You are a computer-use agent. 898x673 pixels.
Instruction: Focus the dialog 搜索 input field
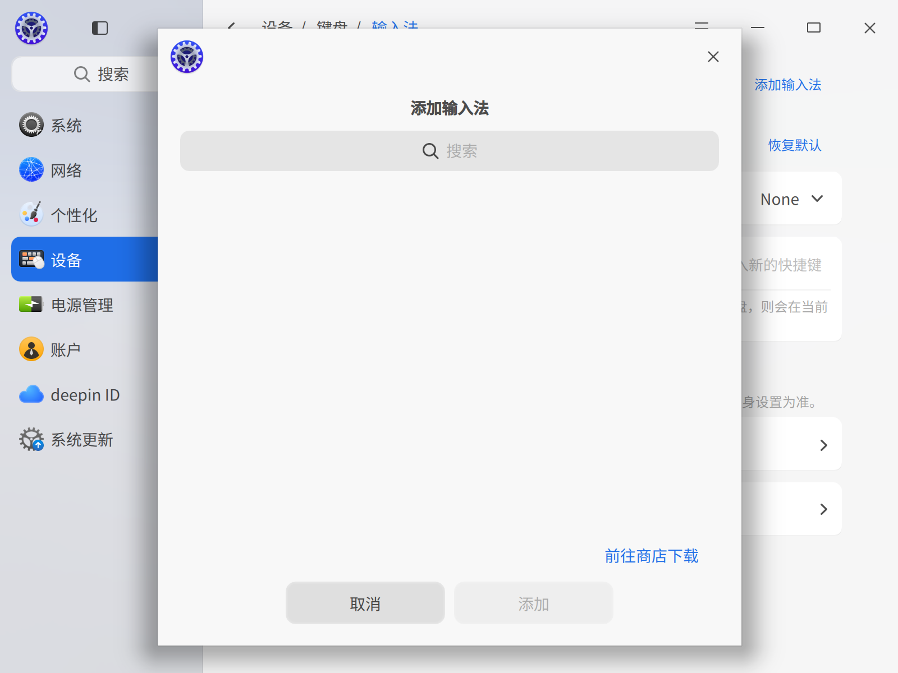[x=450, y=151]
